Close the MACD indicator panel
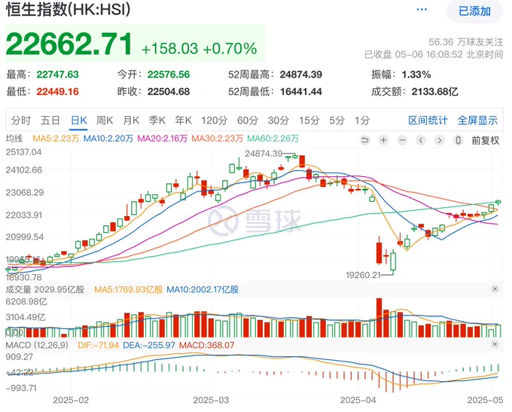The image size is (512, 412). 495,344
